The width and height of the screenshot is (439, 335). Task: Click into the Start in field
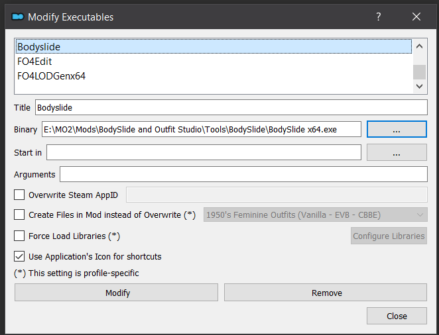[204, 152]
